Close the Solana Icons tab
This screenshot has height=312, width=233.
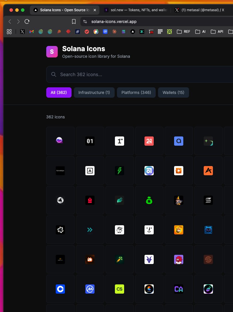(95, 10)
